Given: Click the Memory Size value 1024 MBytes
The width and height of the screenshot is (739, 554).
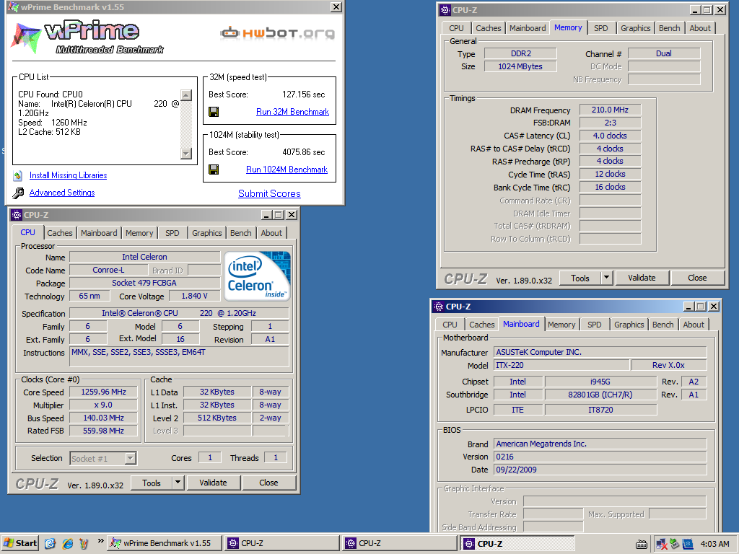Looking at the screenshot, I should click(520, 66).
